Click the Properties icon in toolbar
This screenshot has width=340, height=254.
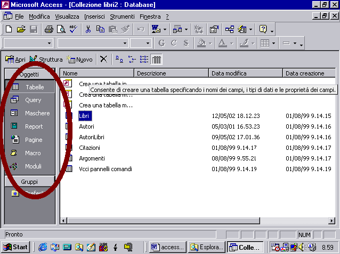click(x=214, y=29)
